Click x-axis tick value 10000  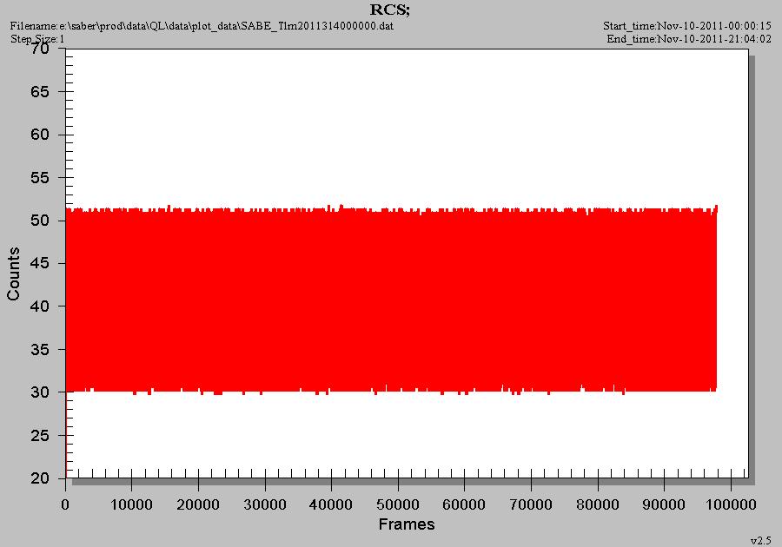(131, 504)
